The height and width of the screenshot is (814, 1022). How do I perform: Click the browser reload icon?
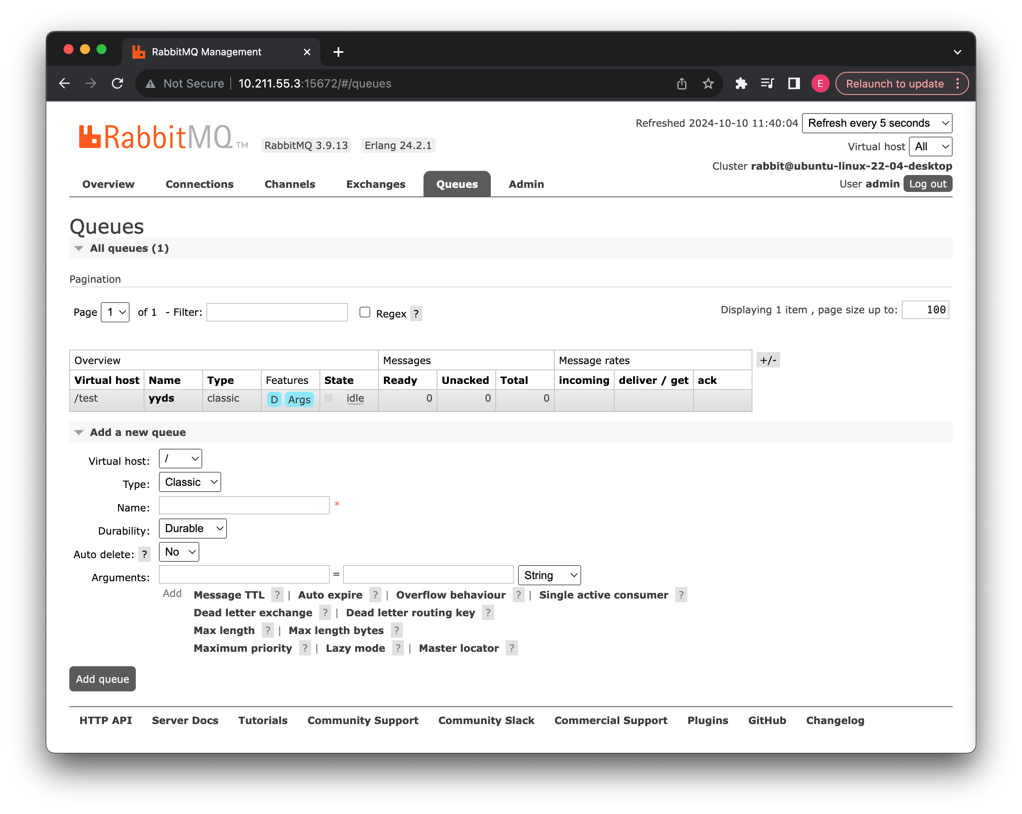118,83
